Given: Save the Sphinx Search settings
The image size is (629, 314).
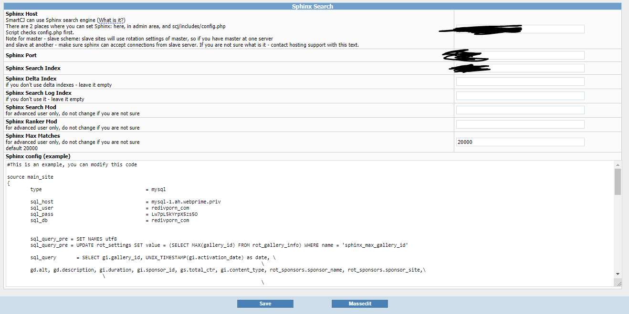Looking at the screenshot, I should tap(265, 304).
